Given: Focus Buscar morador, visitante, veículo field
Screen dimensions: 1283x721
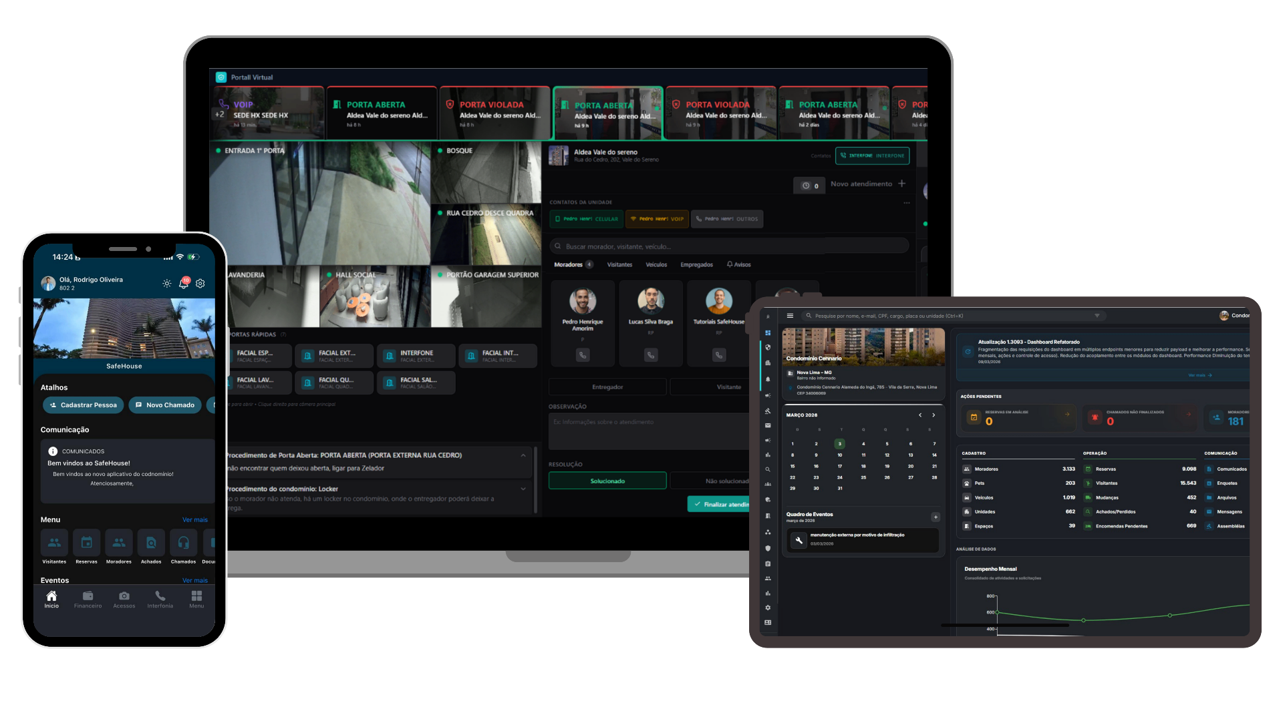Looking at the screenshot, I should pyautogui.click(x=729, y=246).
